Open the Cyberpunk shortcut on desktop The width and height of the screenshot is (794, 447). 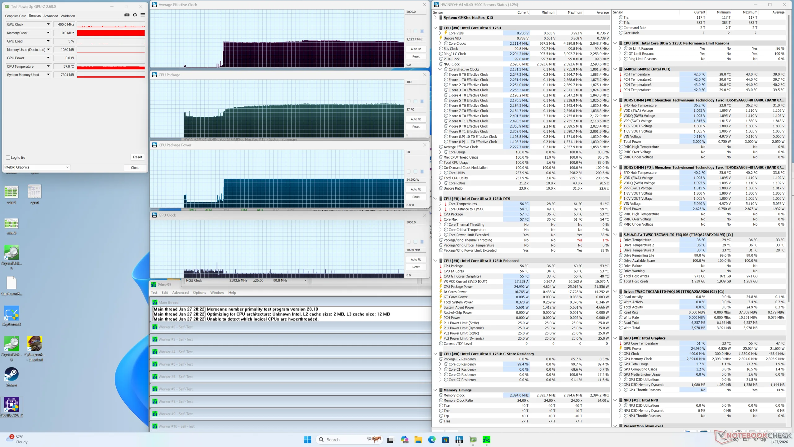[35, 344]
